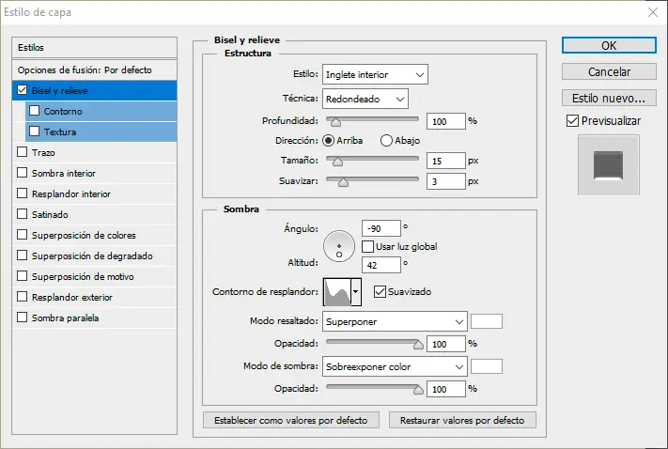Close the Estilo de capa dialog
668x449 pixels.
[x=653, y=12]
